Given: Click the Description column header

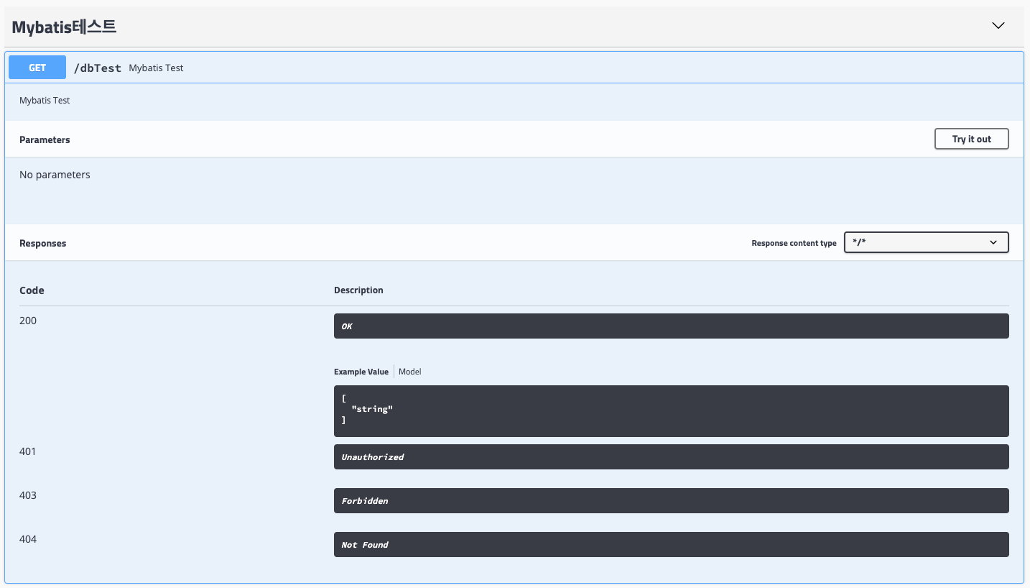Looking at the screenshot, I should click(358, 290).
